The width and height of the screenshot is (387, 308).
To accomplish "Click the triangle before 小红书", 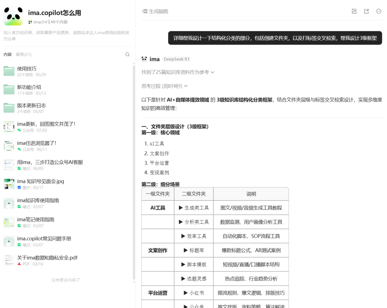I will coord(186,293).
